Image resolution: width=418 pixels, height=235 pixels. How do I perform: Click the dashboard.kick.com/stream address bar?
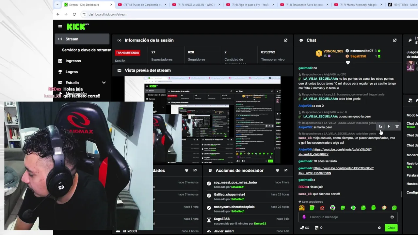[108, 14]
